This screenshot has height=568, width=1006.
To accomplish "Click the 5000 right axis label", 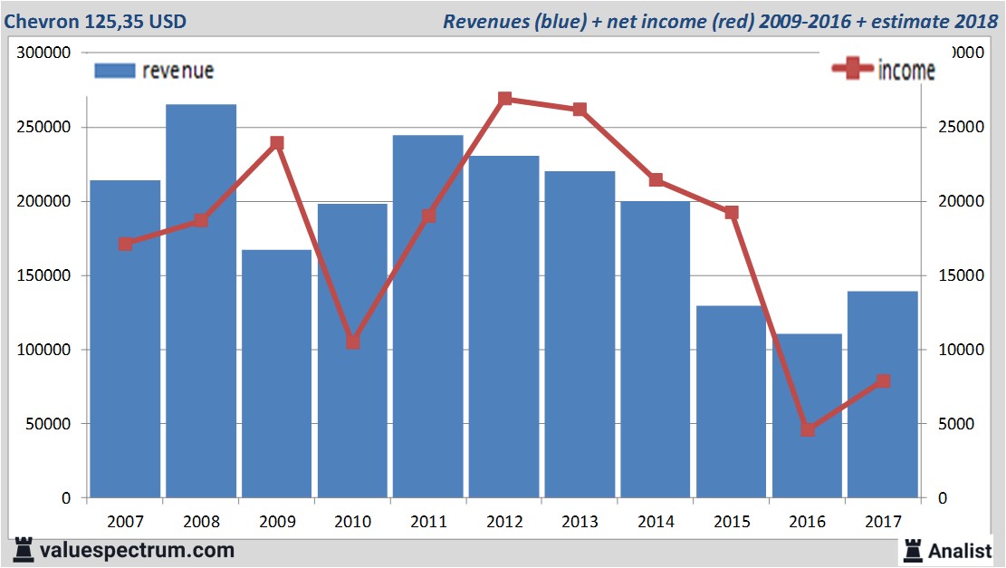I will coord(956,424).
